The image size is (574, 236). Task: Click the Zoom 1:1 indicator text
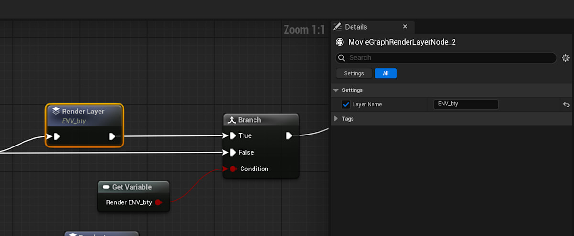click(x=304, y=30)
